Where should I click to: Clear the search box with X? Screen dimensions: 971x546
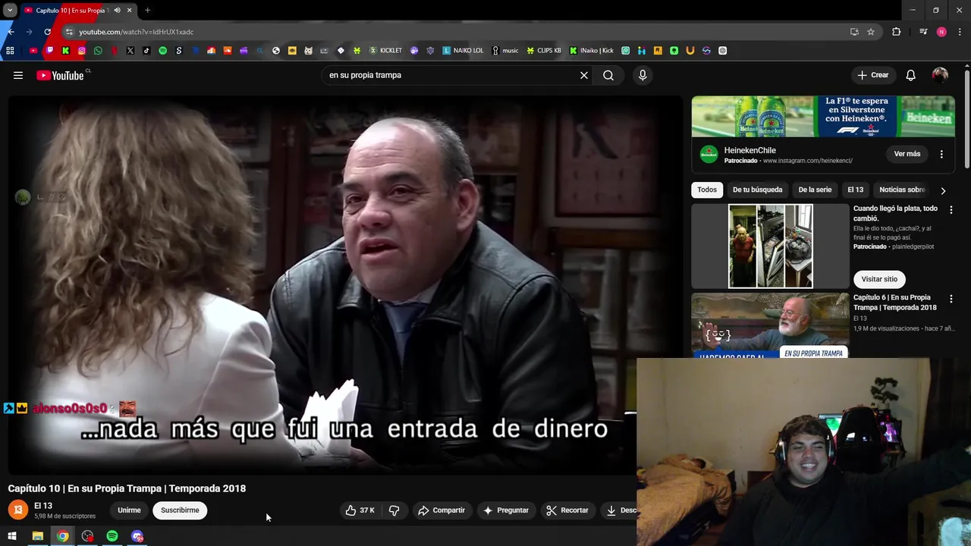pyautogui.click(x=584, y=75)
